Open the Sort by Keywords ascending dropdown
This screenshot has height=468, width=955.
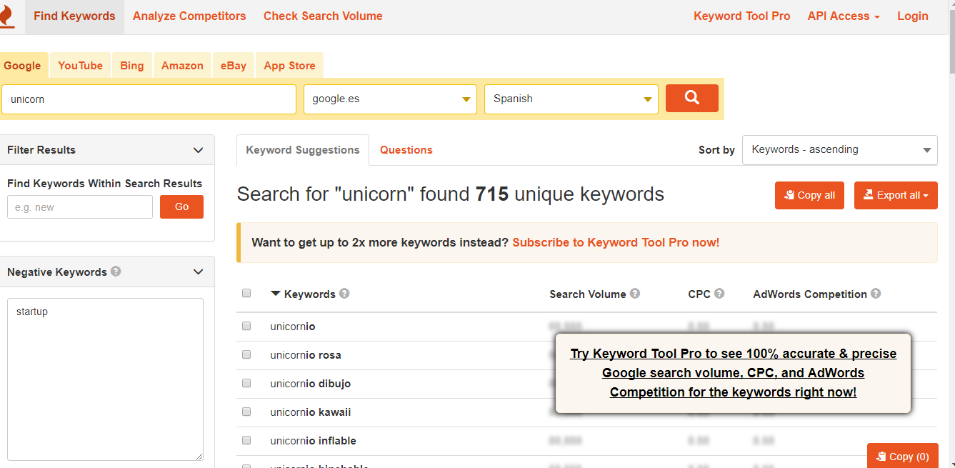point(840,150)
